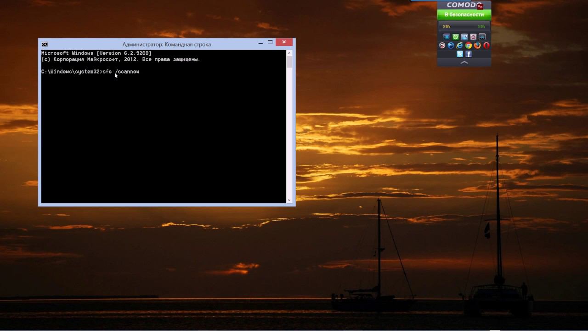Open the waveform monitor icon in COMODO widget
The image size is (588, 331).
482,37
